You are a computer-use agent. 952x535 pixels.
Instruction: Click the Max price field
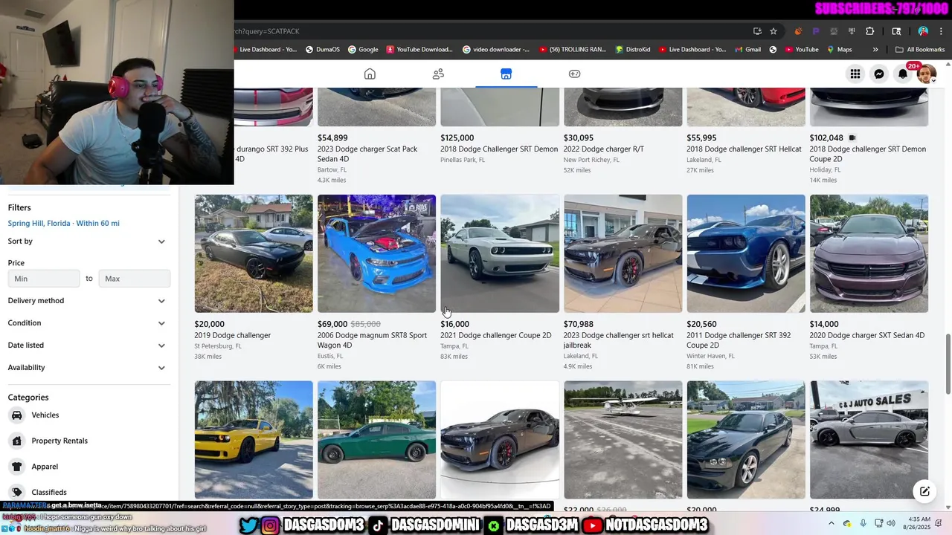(x=135, y=279)
